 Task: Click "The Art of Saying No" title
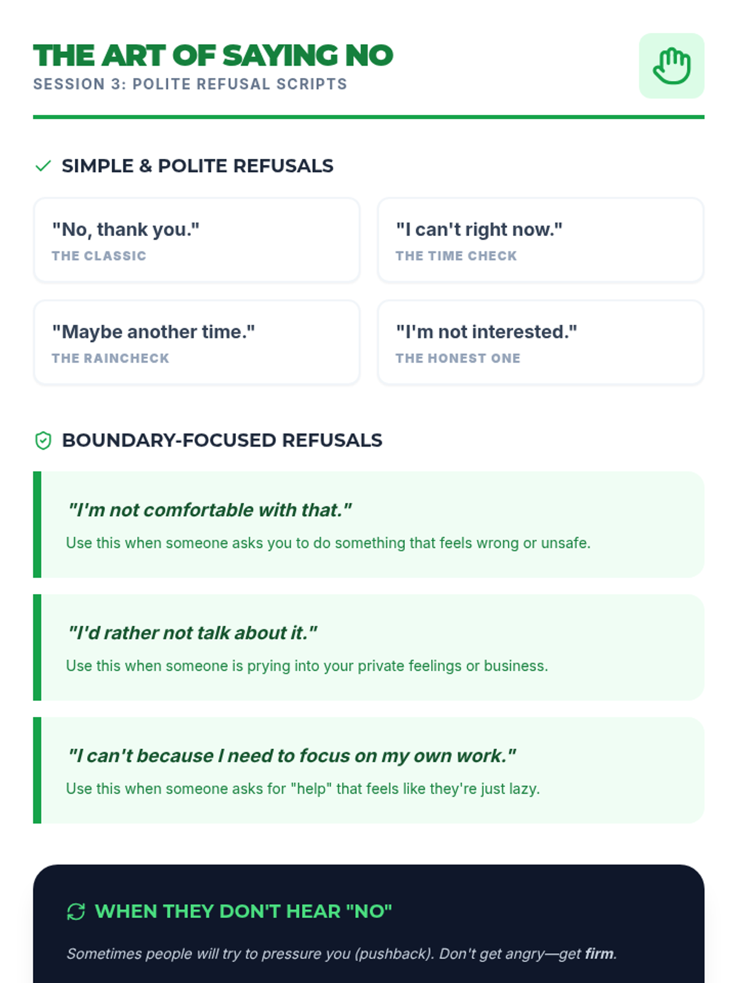[x=213, y=56]
